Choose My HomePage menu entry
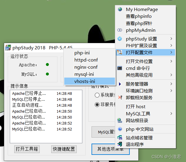The image size is (186, 162). pos(145,9)
